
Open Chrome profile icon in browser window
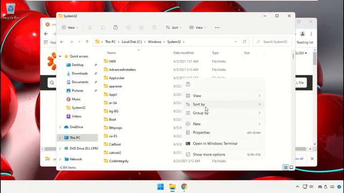pyautogui.click(x=303, y=34)
